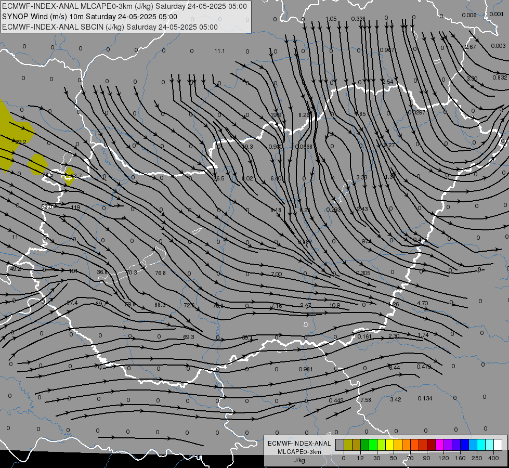
Task: Click the map value '3.33'
Action: click(x=362, y=177)
